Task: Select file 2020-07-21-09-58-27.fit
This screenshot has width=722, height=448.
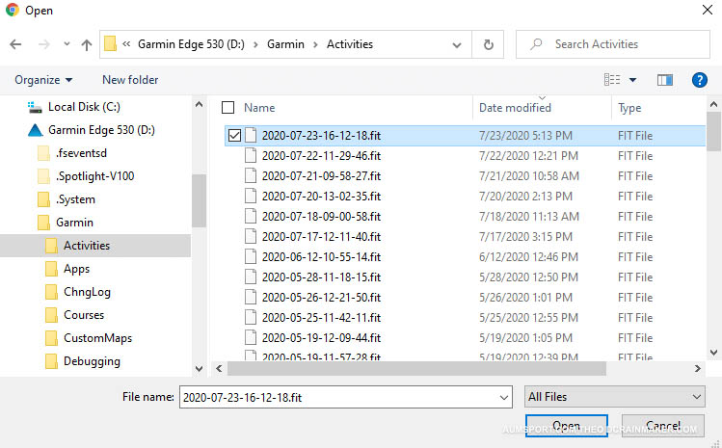Action: point(321,176)
